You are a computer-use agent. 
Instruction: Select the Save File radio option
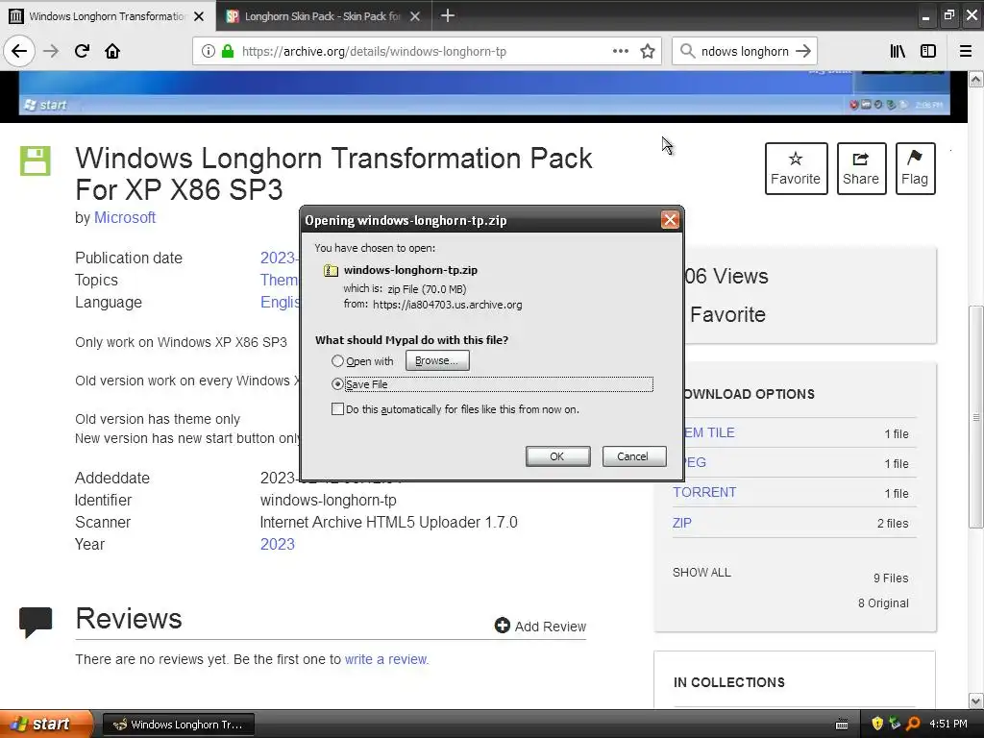pyautogui.click(x=337, y=384)
